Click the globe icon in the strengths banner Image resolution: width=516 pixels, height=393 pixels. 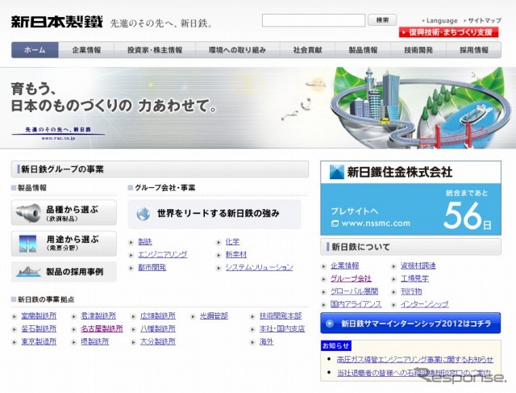pyautogui.click(x=144, y=214)
